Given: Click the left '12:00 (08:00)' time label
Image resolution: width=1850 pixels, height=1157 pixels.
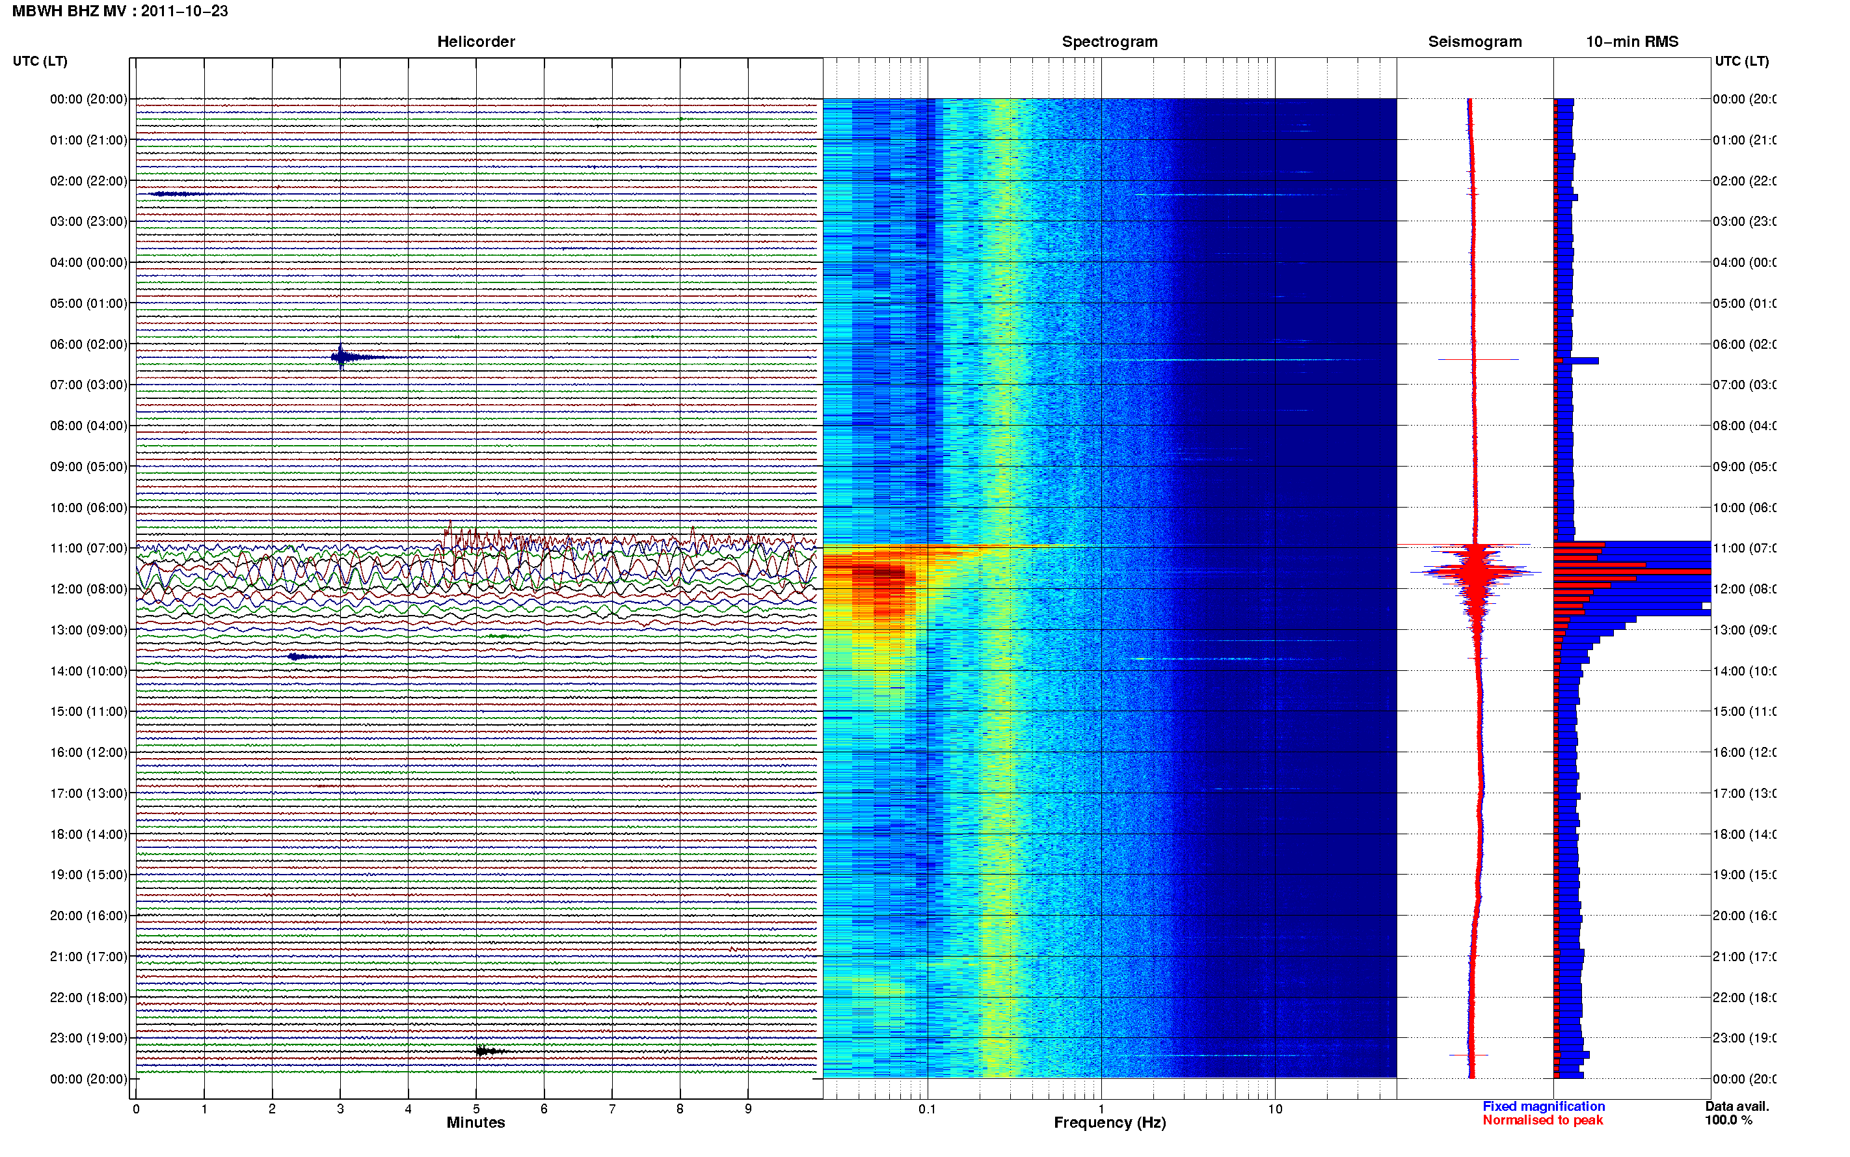Looking at the screenshot, I should pos(88,588).
